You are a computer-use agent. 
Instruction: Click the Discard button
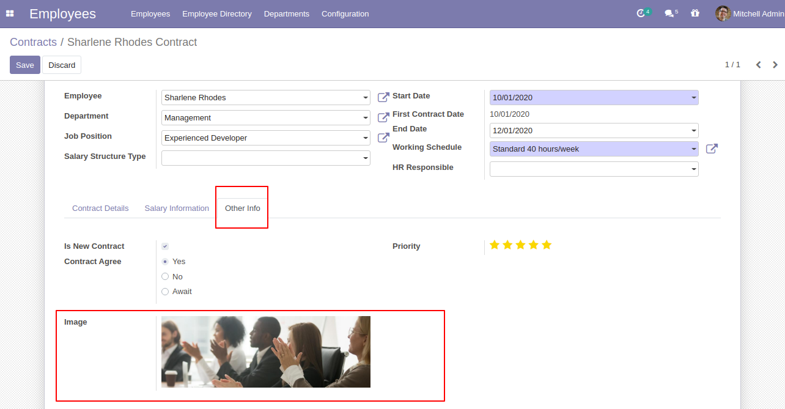tap(62, 65)
